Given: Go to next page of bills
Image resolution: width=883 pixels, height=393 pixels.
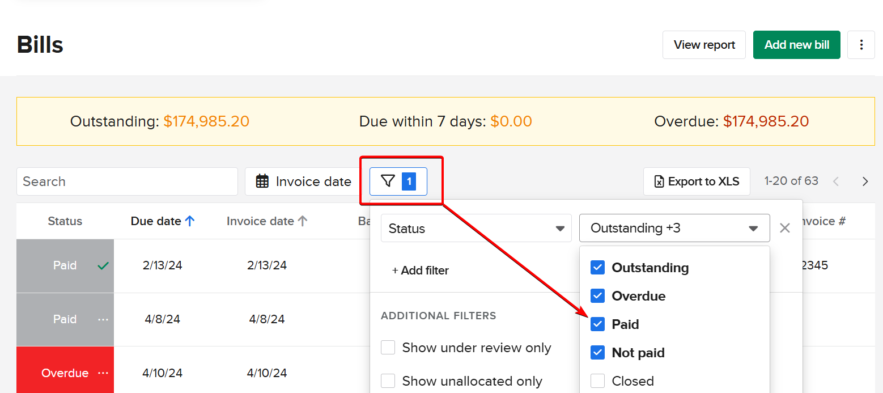Looking at the screenshot, I should (865, 181).
